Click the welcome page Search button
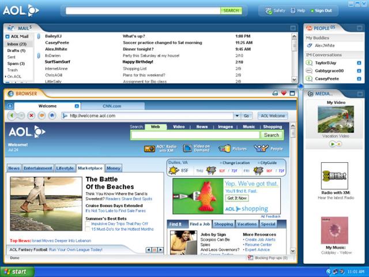Viewport: 369px width, 277px height. tap(272, 135)
